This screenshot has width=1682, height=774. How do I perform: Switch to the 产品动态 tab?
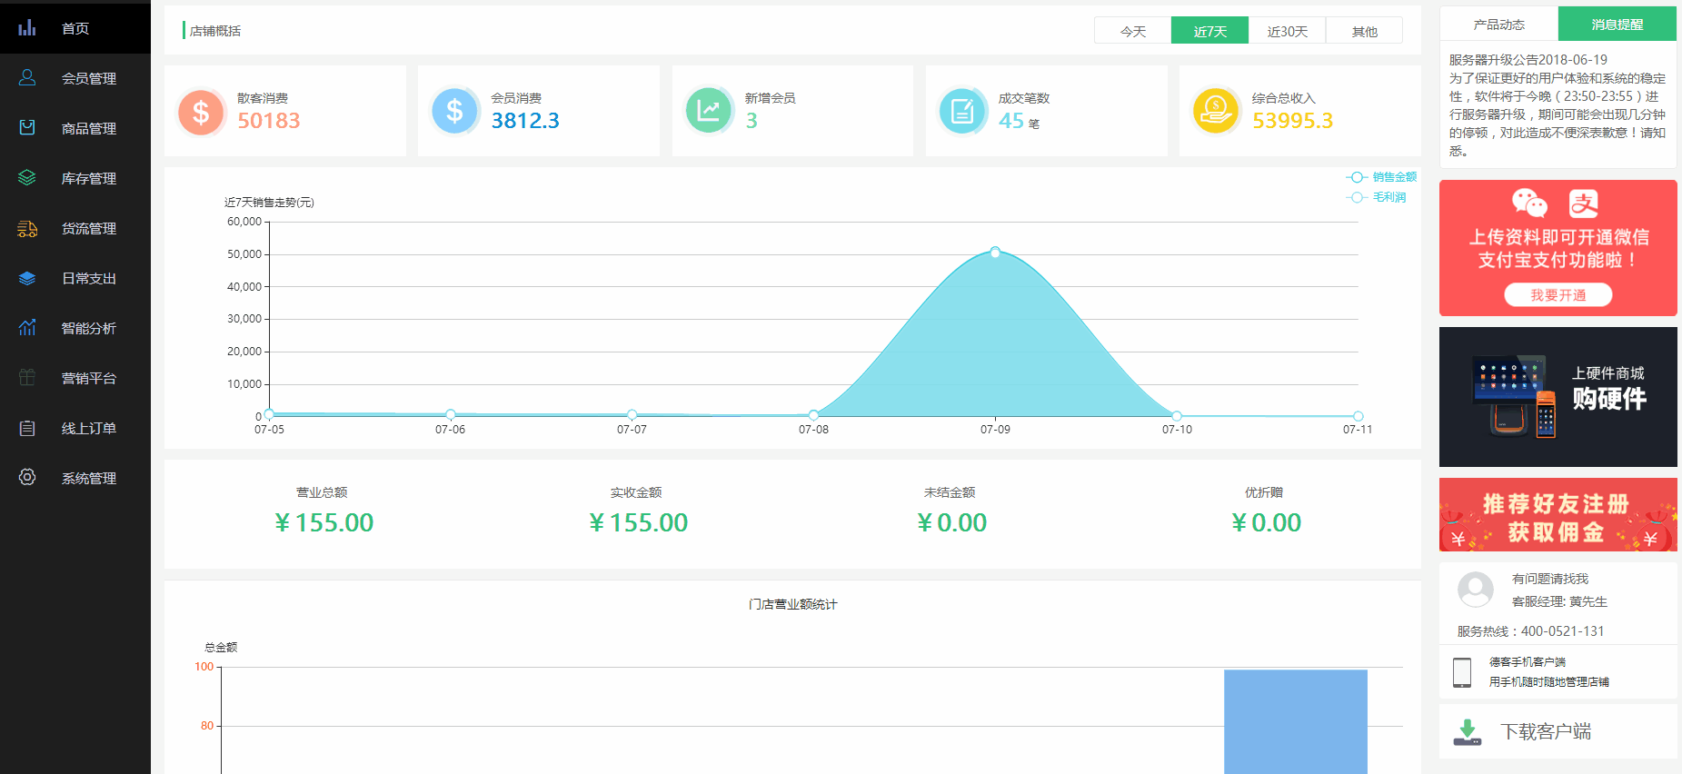point(1498,25)
